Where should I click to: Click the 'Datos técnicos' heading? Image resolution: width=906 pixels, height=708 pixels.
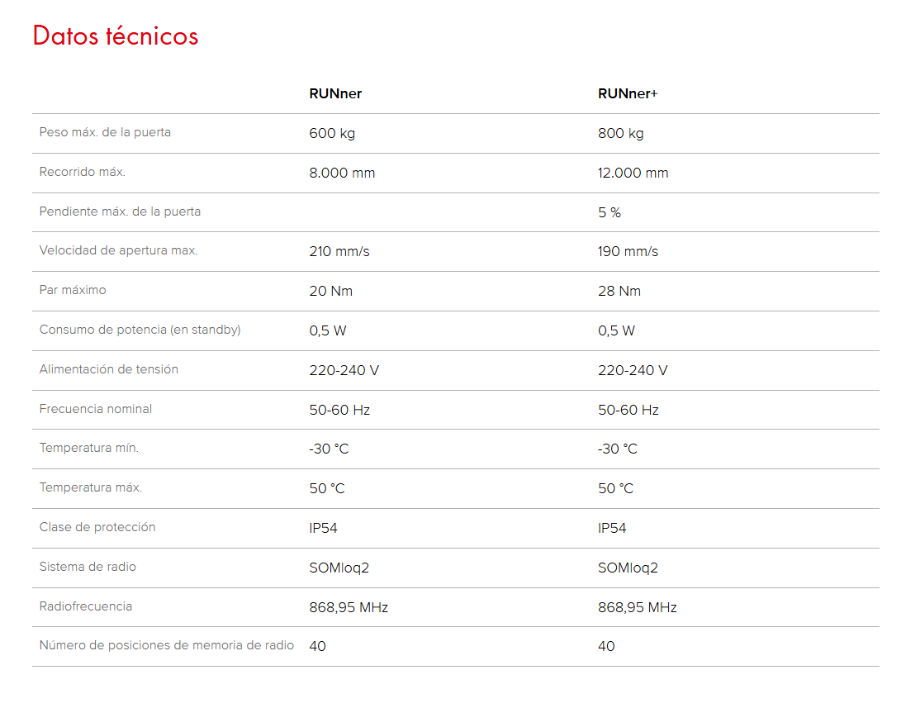coord(116,36)
